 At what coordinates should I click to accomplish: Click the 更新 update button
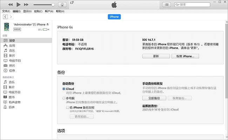pyautogui.click(x=156, y=56)
